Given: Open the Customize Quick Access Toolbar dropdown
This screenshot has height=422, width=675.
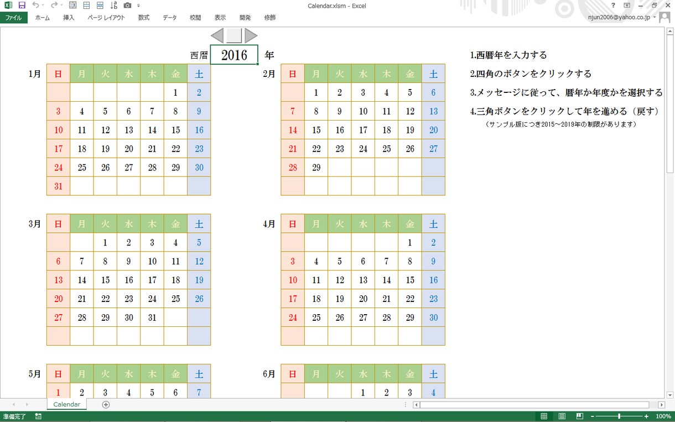Looking at the screenshot, I should tap(138, 6).
